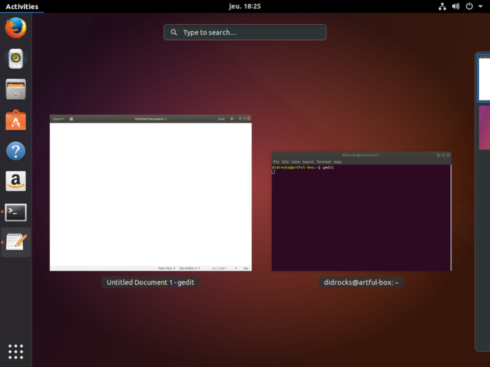Open the Files manager icon
The height and width of the screenshot is (367, 490).
coord(15,89)
